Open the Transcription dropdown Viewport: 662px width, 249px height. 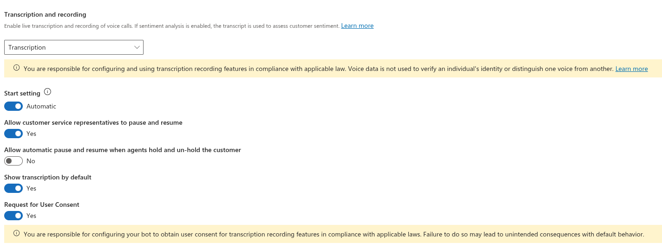(74, 47)
